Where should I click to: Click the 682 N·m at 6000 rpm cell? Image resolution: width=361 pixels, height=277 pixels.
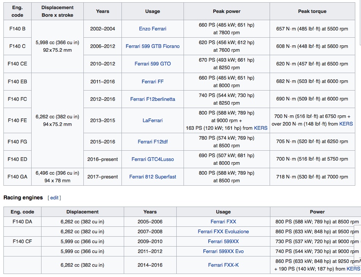(x=312, y=82)
